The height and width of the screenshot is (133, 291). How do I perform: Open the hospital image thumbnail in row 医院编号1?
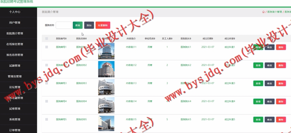click(106, 51)
